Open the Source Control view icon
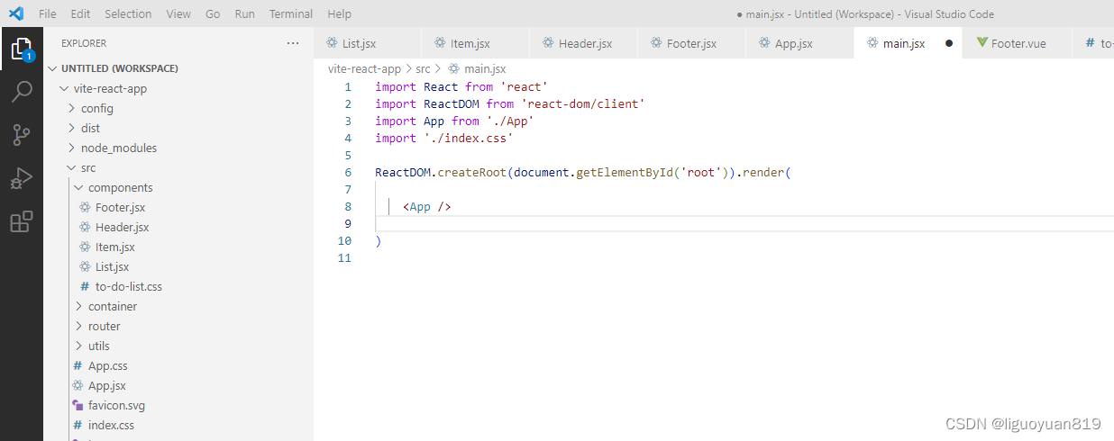1114x441 pixels. (22, 135)
